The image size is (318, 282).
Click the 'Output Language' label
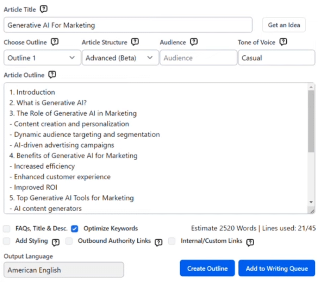point(28,256)
